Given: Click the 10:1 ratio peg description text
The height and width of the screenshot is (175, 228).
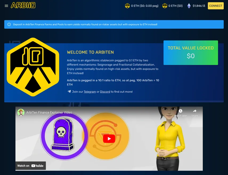Looking at the screenshot, I should tap(113, 82).
